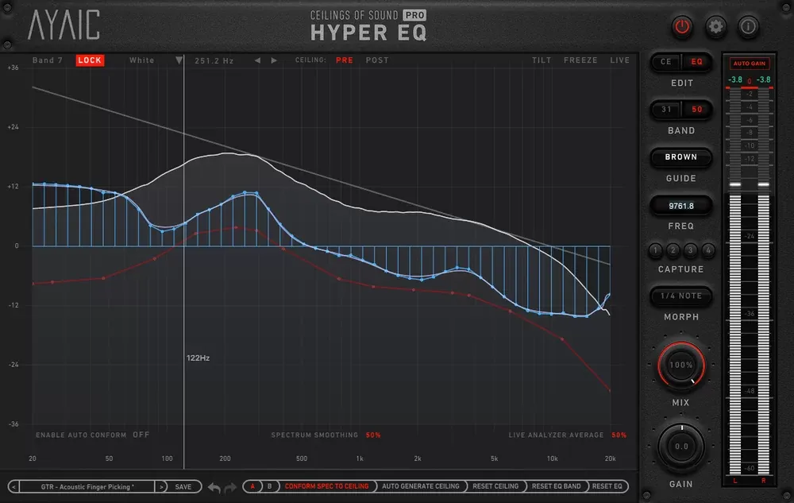This screenshot has width=794, height=503.
Task: Click the right channel output meter
Action: [x=764, y=281]
